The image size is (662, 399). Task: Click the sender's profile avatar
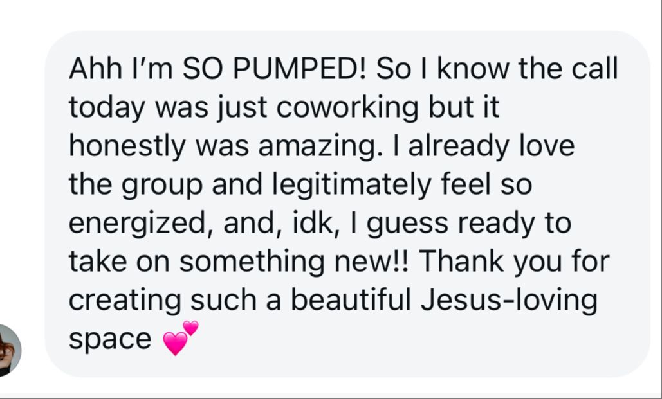pyautogui.click(x=9, y=350)
